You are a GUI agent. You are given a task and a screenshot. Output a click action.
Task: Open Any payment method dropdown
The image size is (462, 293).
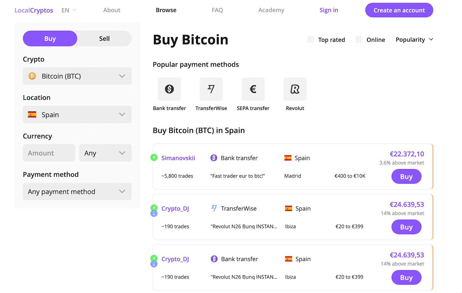pyautogui.click(x=77, y=192)
